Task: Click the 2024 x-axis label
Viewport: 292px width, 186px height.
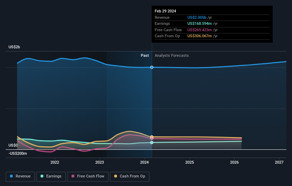Action: (x=144, y=163)
